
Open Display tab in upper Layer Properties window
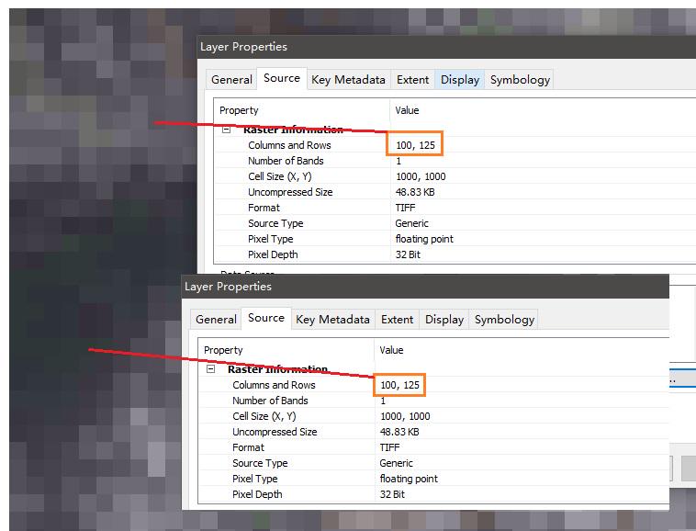click(x=460, y=80)
